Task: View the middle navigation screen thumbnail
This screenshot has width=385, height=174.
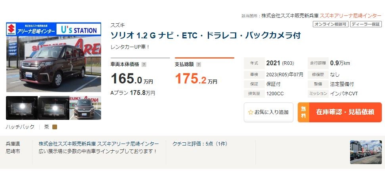Action: (53, 108)
